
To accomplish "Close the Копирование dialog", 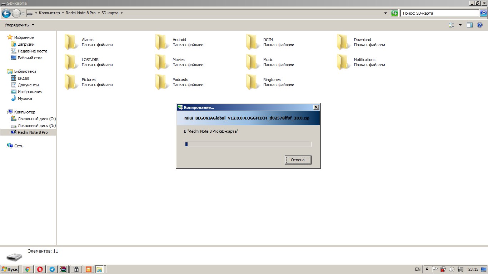I will click(316, 107).
